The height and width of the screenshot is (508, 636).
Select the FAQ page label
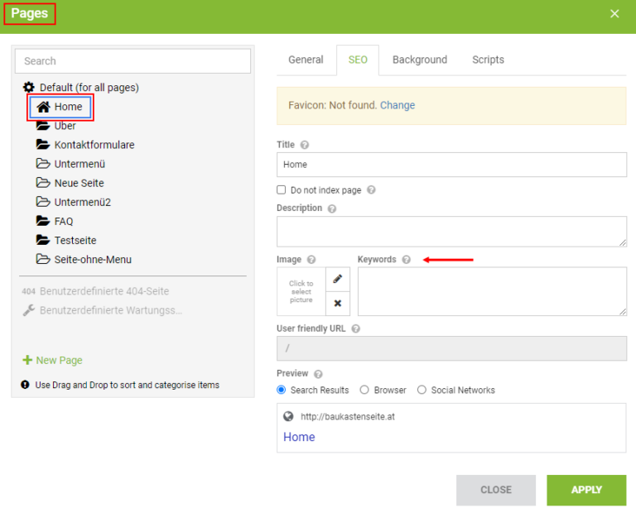click(64, 221)
